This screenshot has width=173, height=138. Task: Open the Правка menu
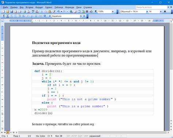click(14, 7)
